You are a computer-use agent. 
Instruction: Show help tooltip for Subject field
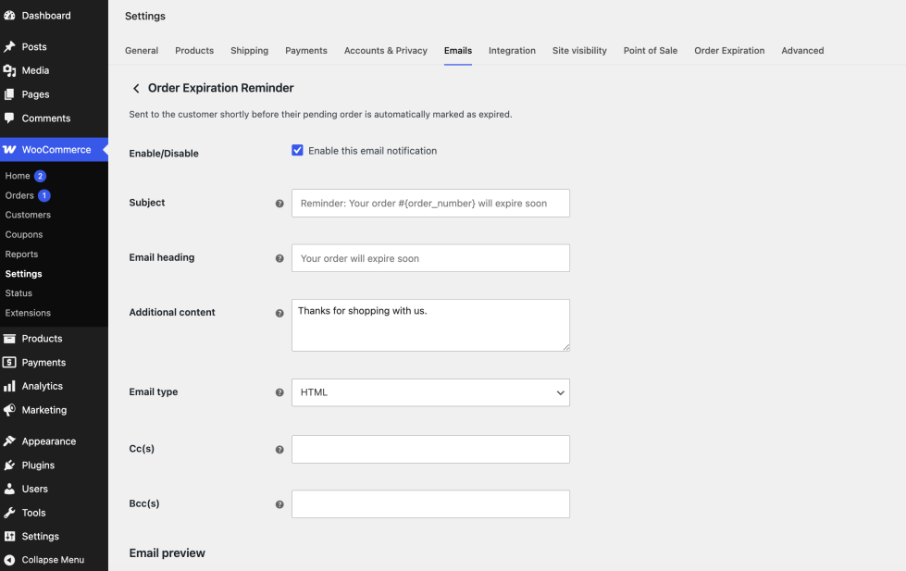(279, 204)
